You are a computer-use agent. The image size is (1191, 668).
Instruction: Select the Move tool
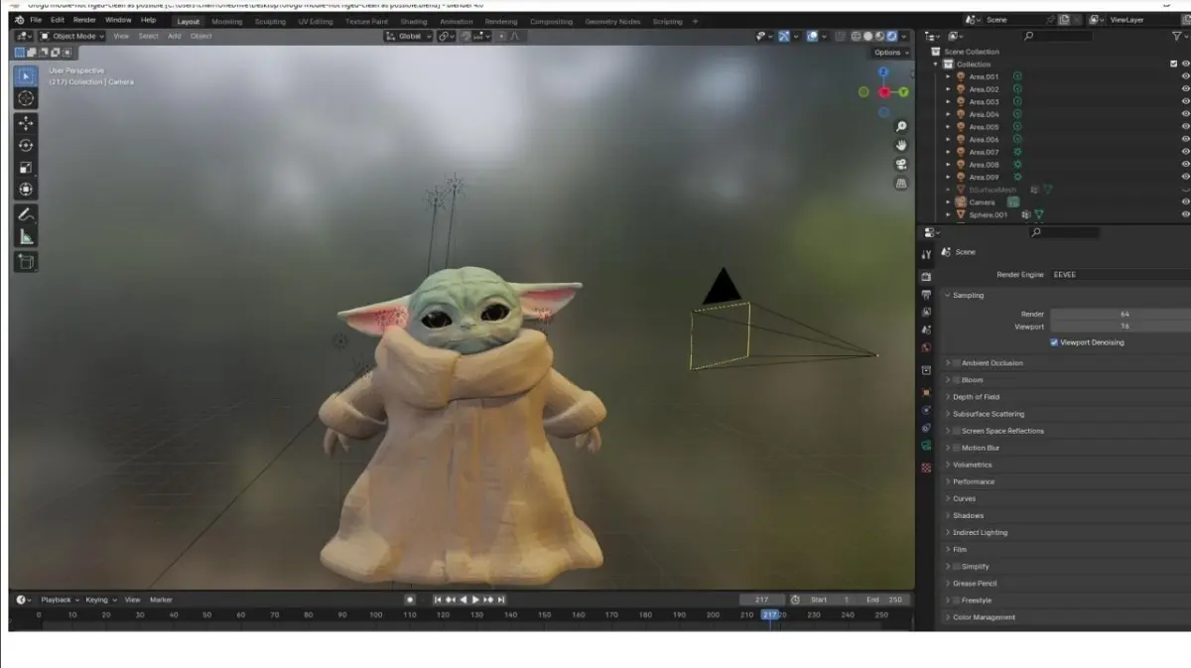tap(26, 123)
